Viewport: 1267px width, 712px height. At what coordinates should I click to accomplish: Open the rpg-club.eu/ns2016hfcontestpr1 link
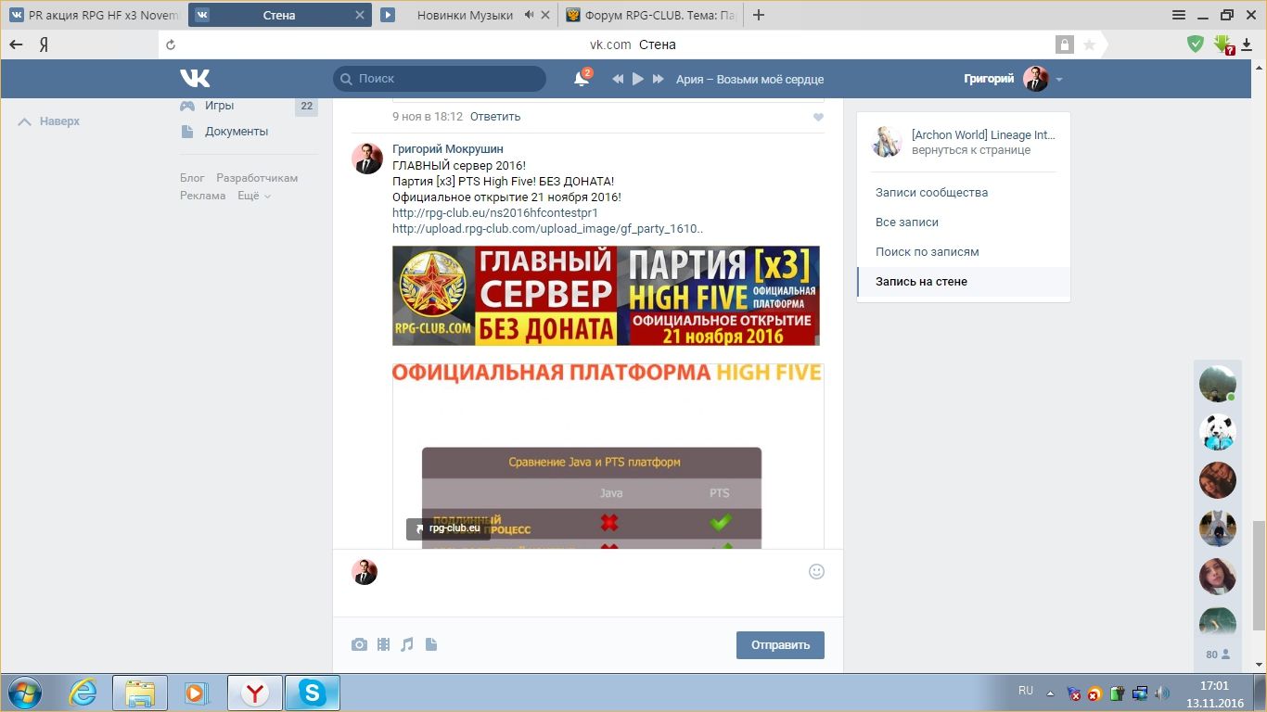click(x=495, y=213)
